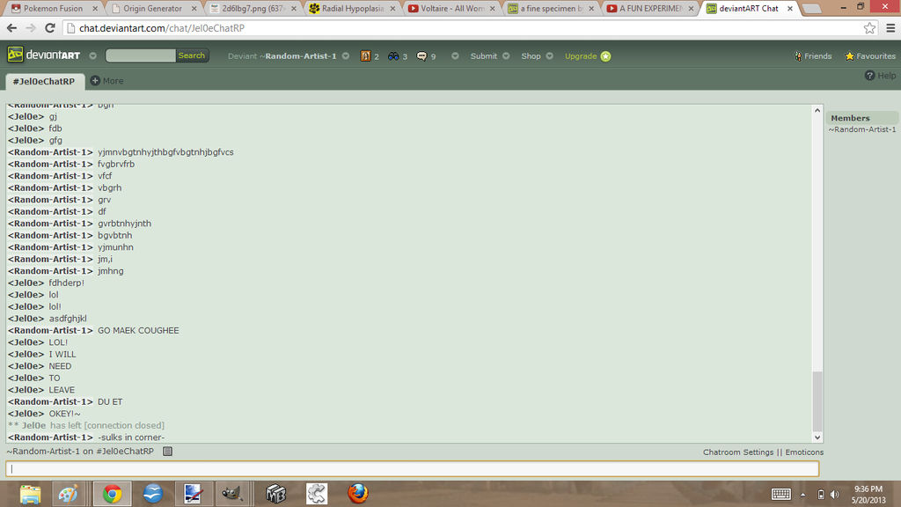This screenshot has width=901, height=507.
Task: Open File Explorer in the taskbar
Action: (30, 494)
